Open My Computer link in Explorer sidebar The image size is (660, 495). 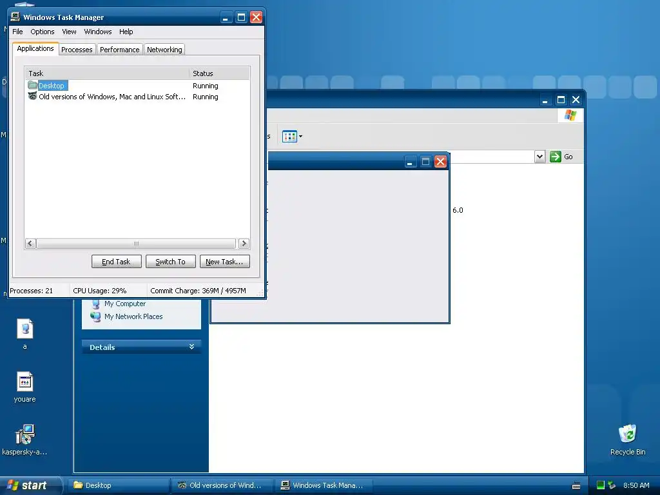(x=125, y=304)
